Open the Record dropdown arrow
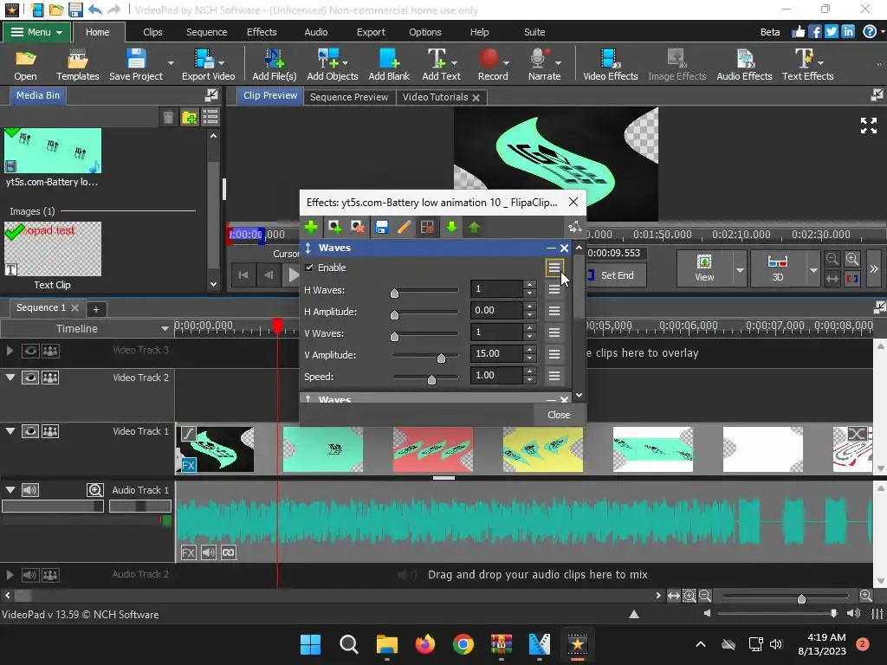Image resolution: width=887 pixels, height=665 pixels. [x=506, y=62]
